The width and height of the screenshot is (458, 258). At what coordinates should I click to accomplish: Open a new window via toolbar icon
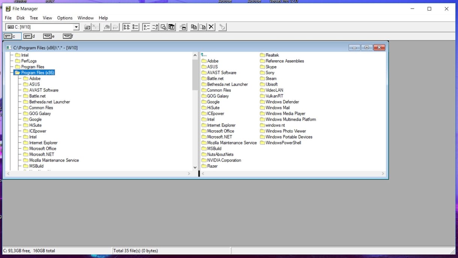click(183, 27)
